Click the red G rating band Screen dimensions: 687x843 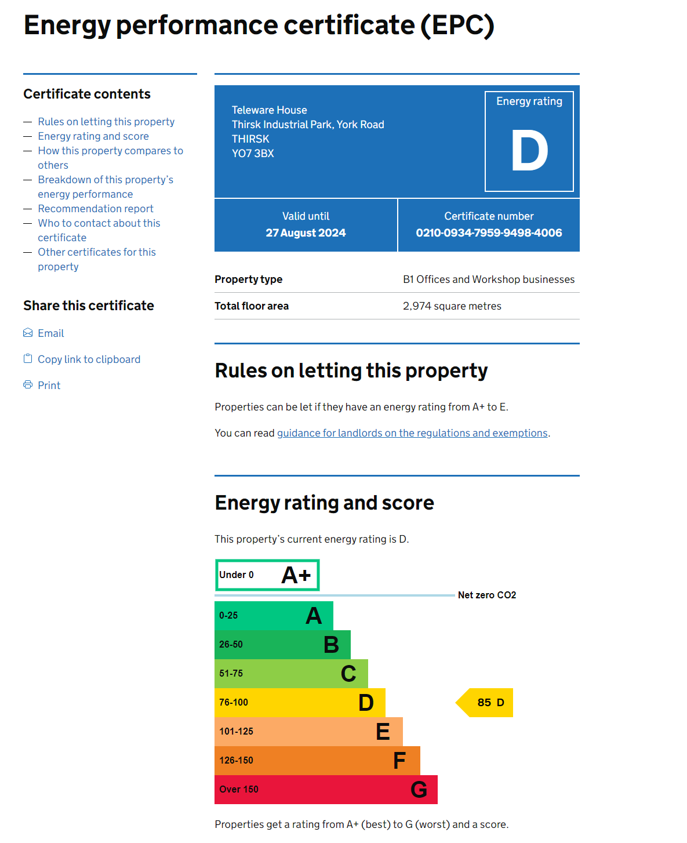pos(325,790)
